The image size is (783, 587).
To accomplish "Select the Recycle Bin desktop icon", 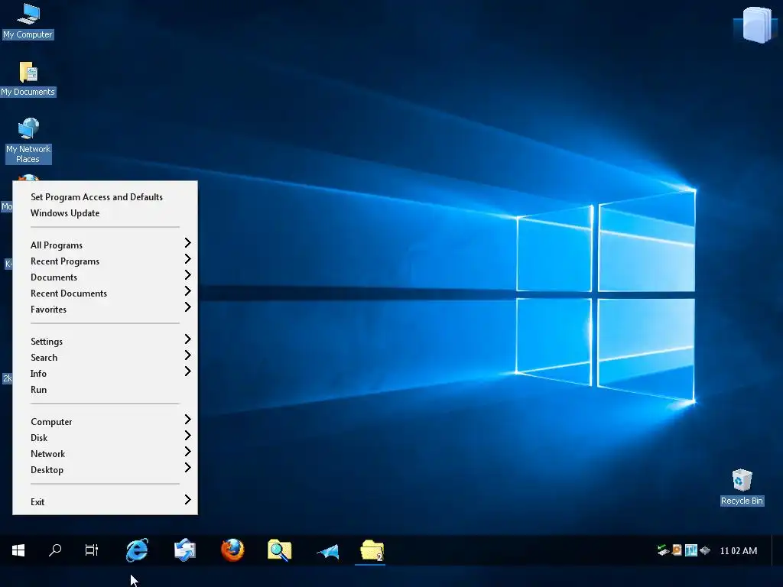I will [742, 487].
